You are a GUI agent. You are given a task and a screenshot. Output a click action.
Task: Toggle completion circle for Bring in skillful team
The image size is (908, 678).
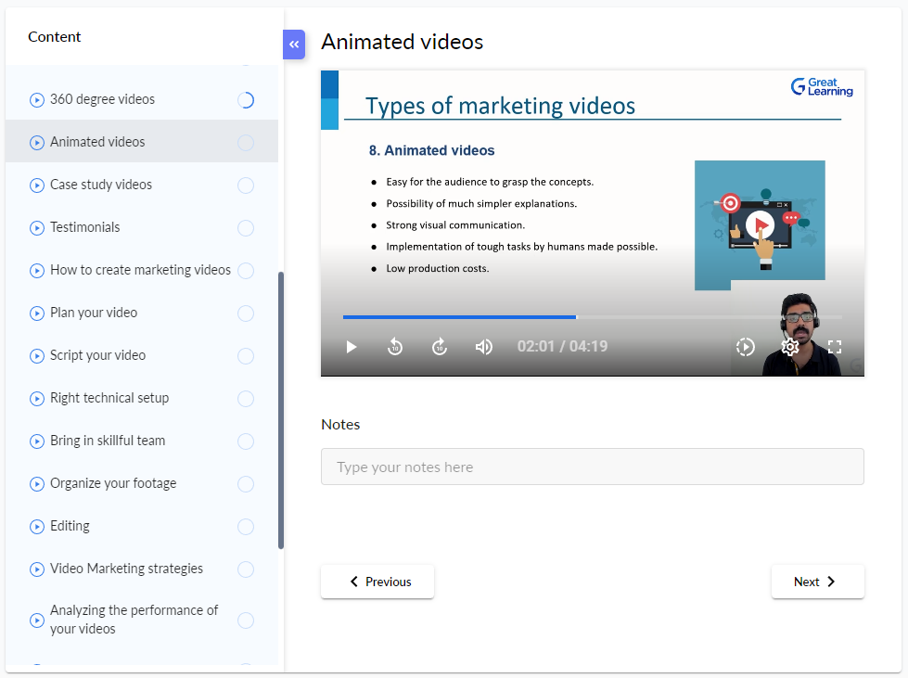[246, 441]
